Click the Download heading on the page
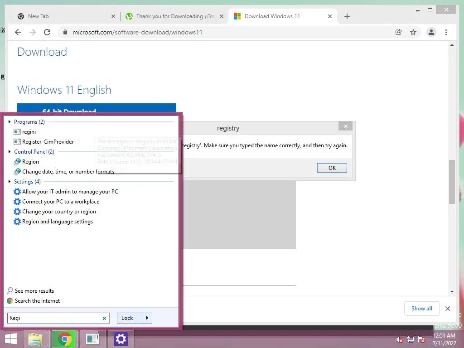 click(42, 52)
